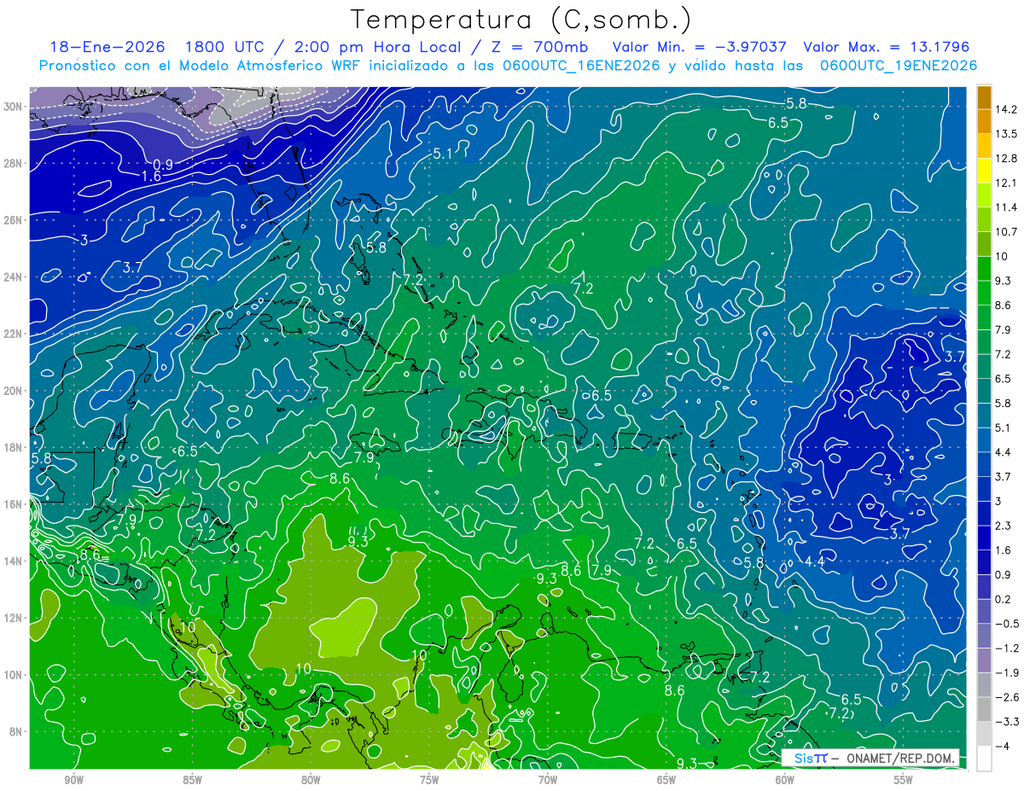Screen dimensions: 1024x791
Task: Click the '0.2' colorbar label
Action: click(1004, 599)
